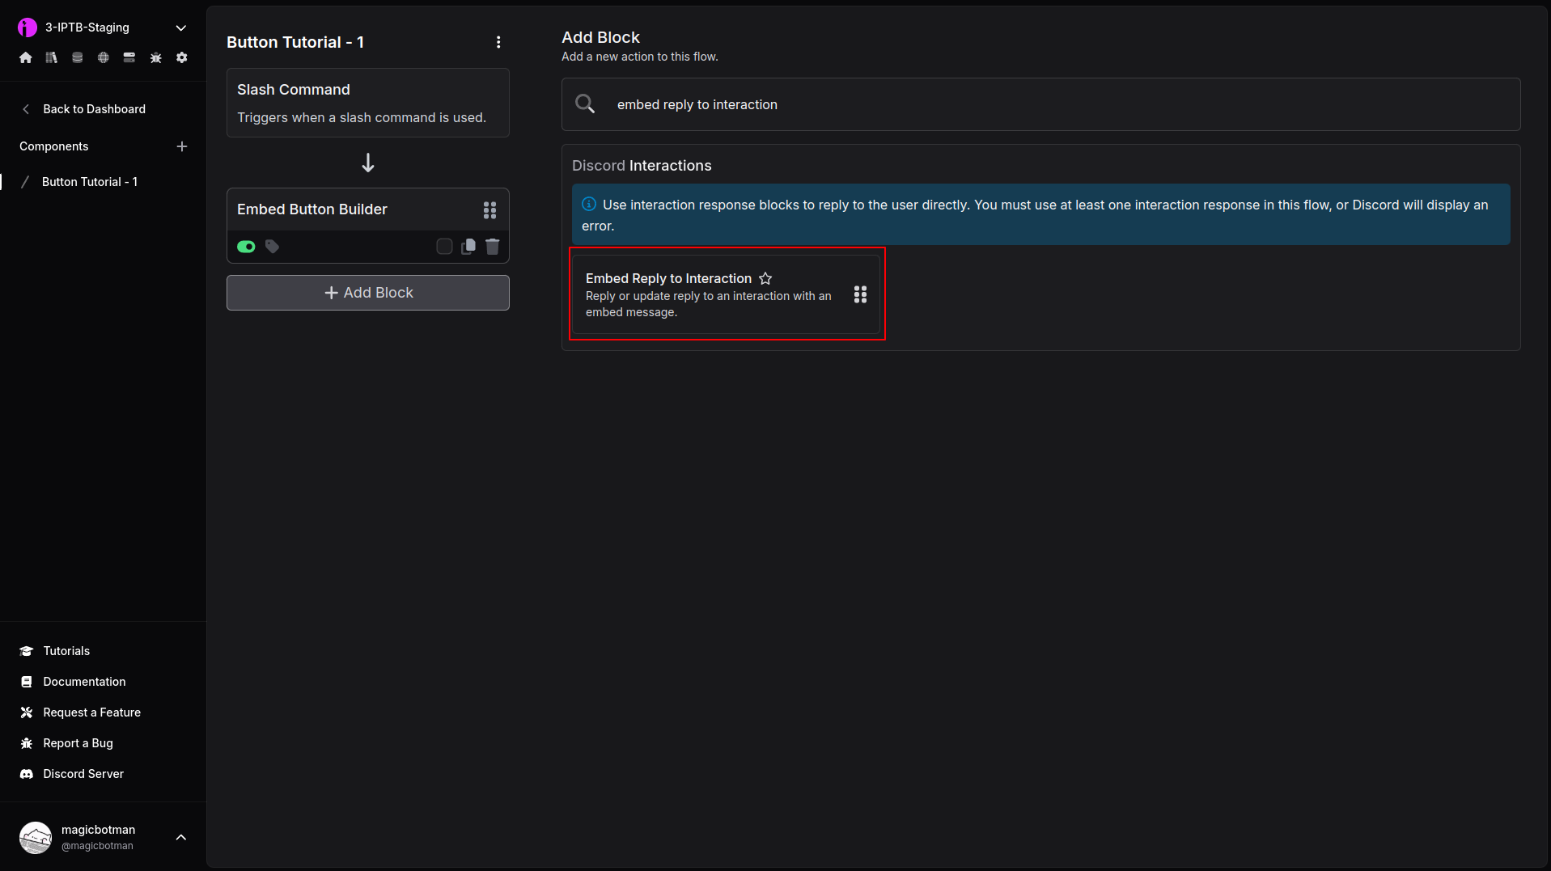Open Discord Server link
This screenshot has height=871, width=1551.
[x=83, y=774]
